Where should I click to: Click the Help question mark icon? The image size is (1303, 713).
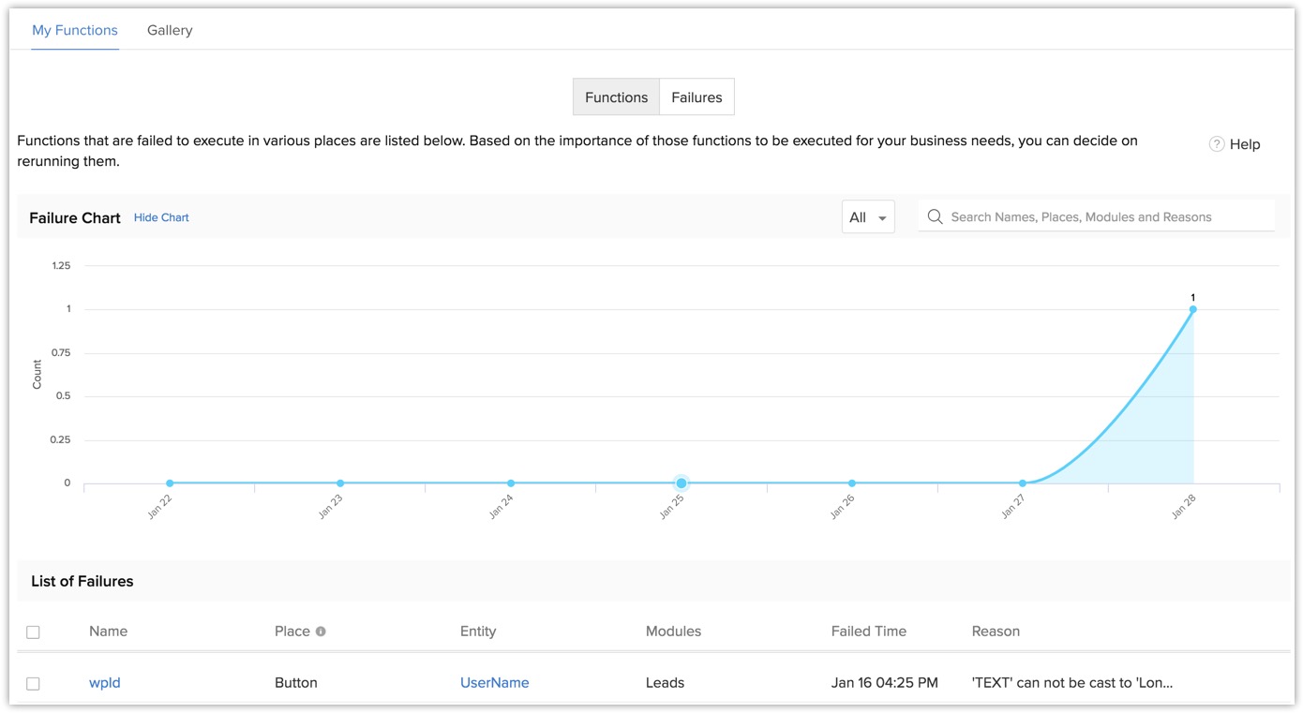tap(1216, 144)
